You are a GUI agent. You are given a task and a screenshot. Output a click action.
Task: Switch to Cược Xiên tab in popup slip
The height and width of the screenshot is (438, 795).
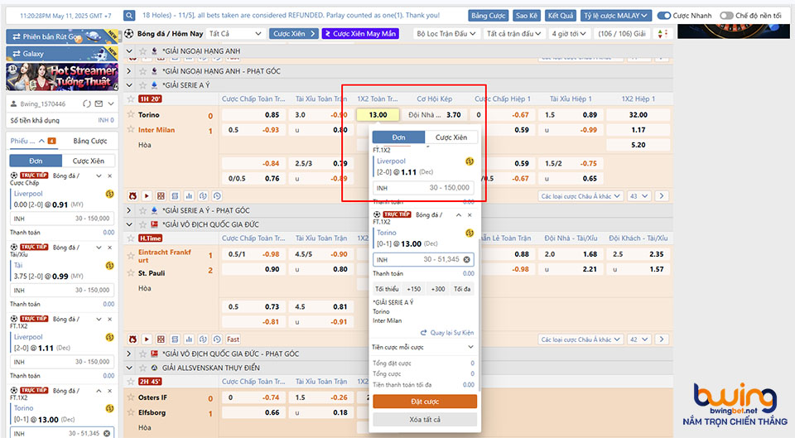pyautogui.click(x=450, y=137)
